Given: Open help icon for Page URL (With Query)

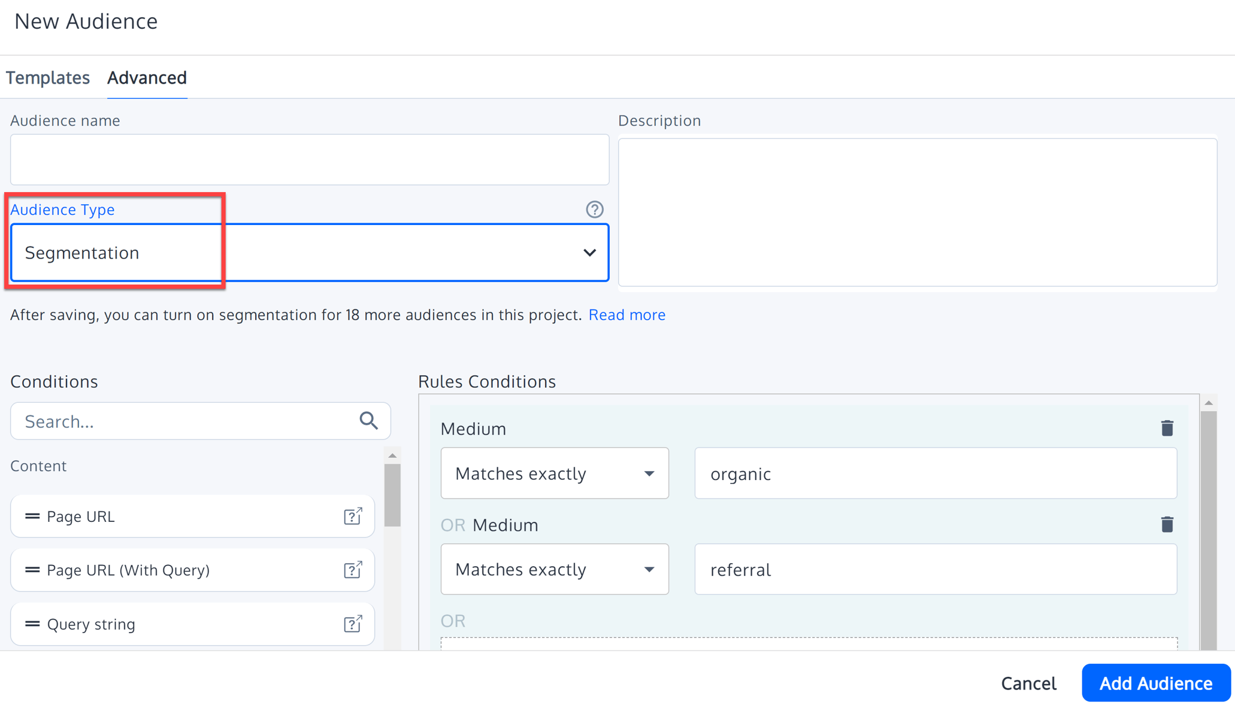Looking at the screenshot, I should (x=353, y=570).
